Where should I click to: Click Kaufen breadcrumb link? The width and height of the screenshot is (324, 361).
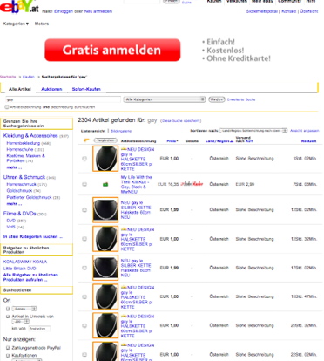[x=29, y=77]
